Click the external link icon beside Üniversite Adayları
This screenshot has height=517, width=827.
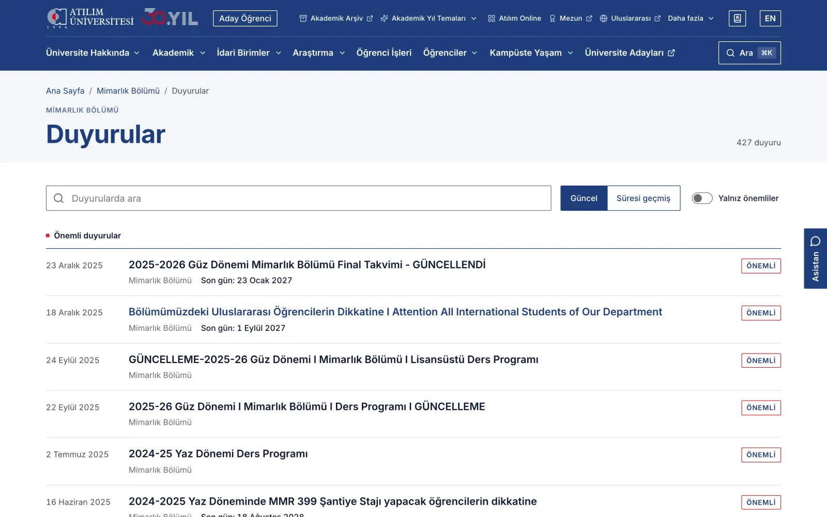coord(671,53)
